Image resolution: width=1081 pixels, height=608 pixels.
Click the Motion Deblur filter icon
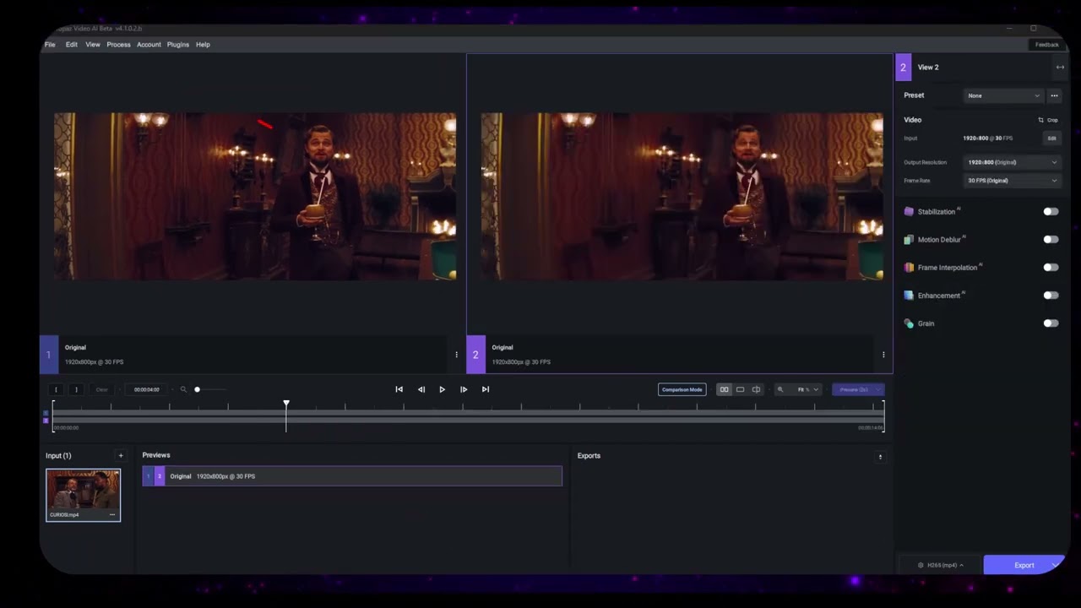(909, 240)
